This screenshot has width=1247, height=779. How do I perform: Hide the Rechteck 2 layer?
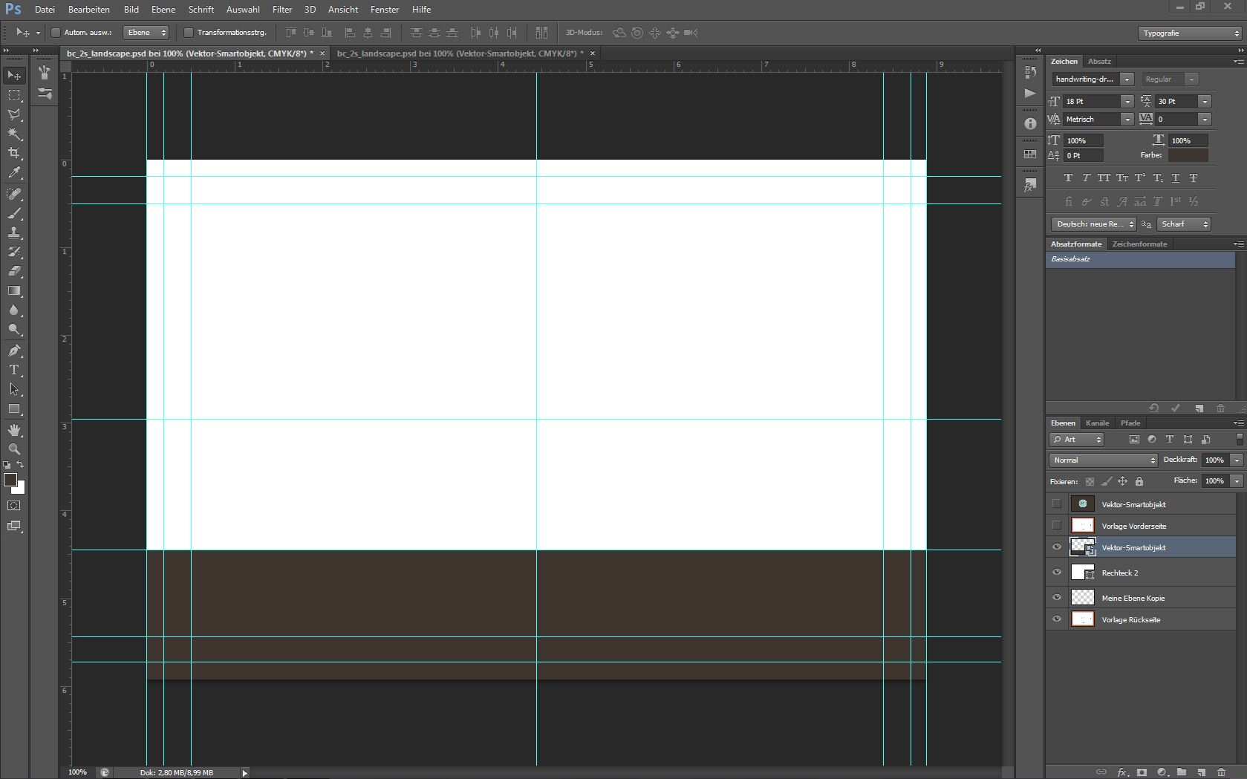click(1057, 573)
